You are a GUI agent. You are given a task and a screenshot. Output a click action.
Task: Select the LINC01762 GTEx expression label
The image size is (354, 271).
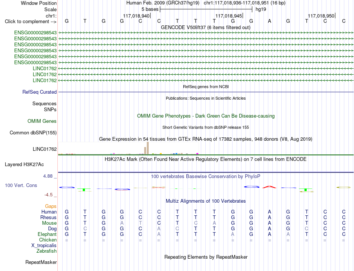tap(45, 149)
